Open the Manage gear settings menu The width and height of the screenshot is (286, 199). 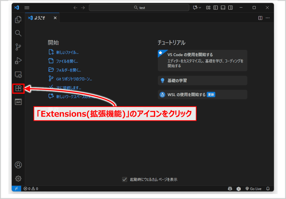tap(18, 179)
